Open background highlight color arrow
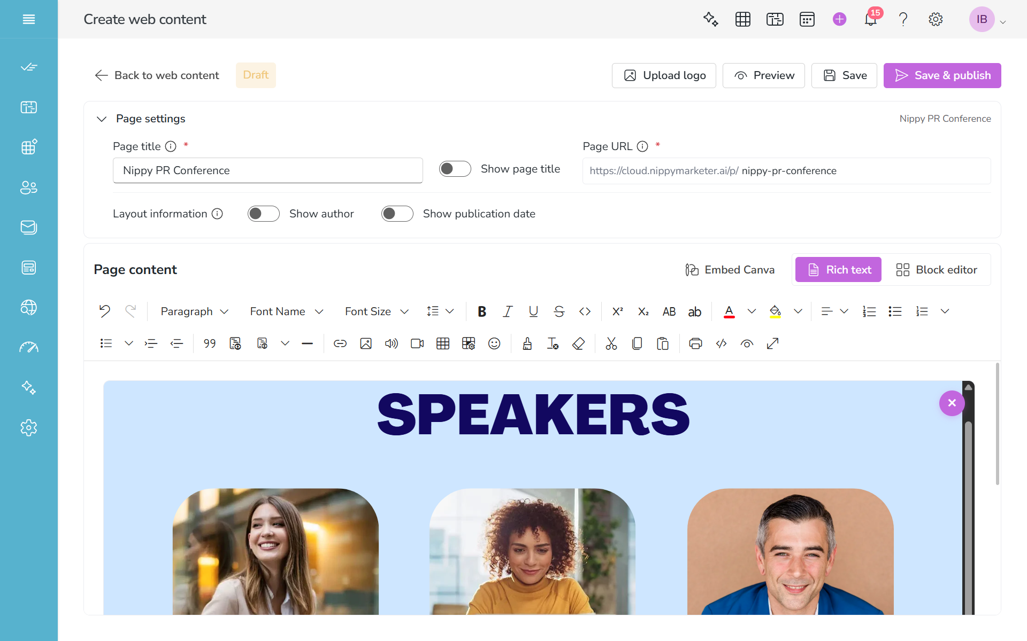1027x641 pixels. pos(798,311)
